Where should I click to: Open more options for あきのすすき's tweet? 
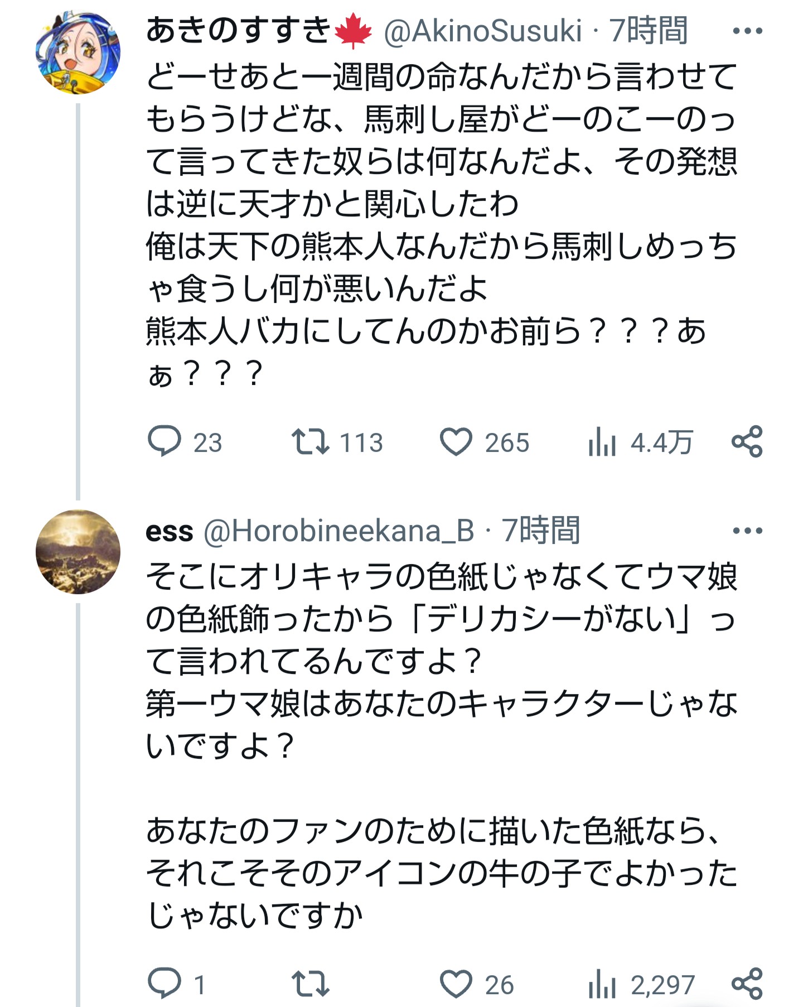[747, 31]
